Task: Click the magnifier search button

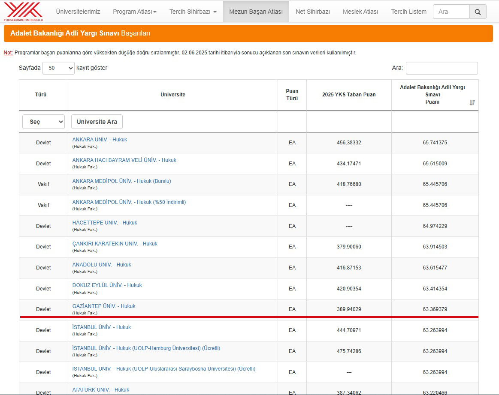Action: [478, 12]
